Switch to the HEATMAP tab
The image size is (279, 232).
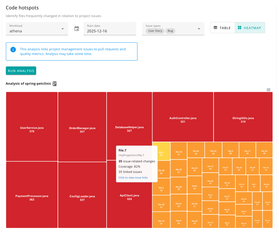tap(250, 28)
